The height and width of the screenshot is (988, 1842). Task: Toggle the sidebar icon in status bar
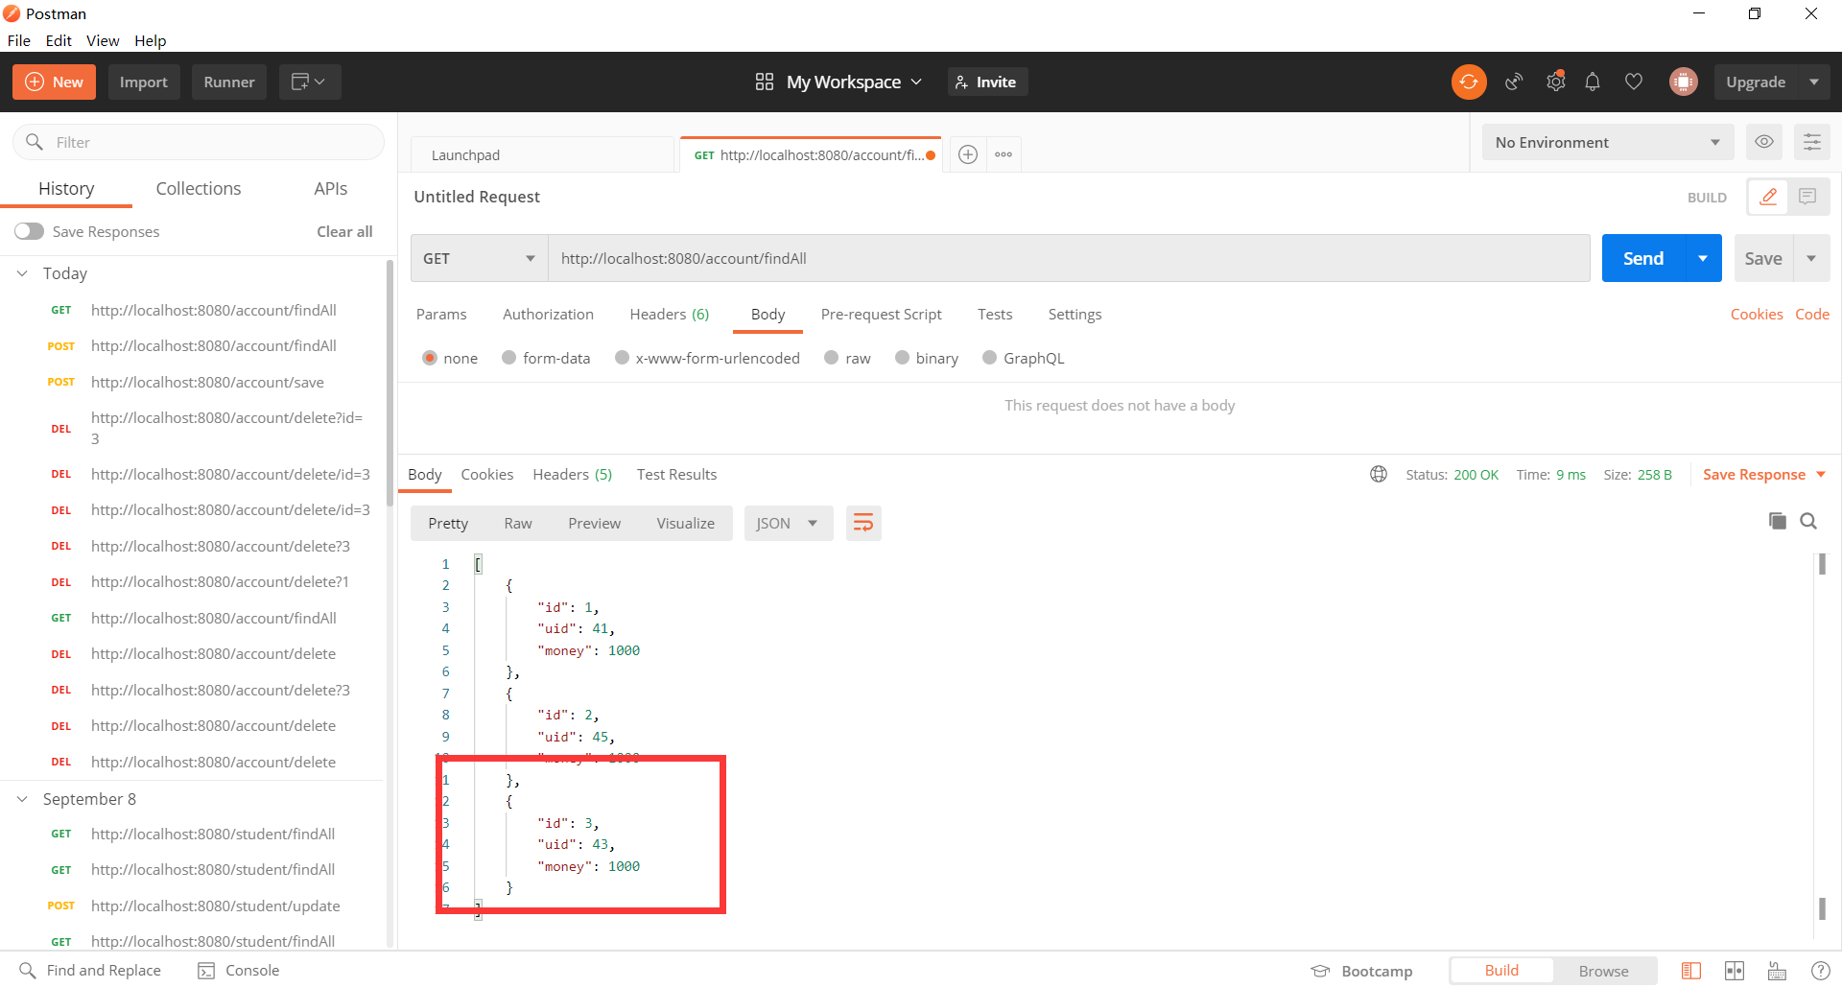[x=1691, y=971]
